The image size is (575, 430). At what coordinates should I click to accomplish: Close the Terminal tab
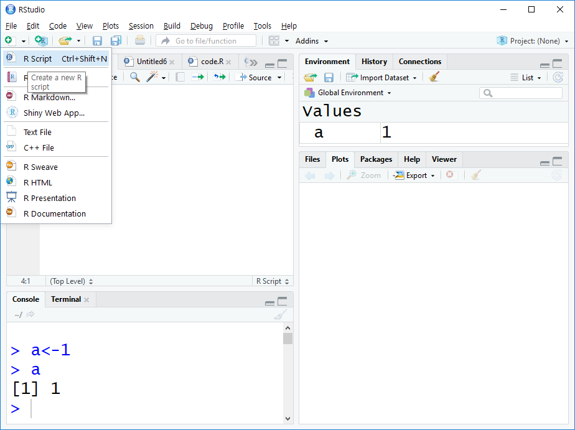(x=86, y=300)
